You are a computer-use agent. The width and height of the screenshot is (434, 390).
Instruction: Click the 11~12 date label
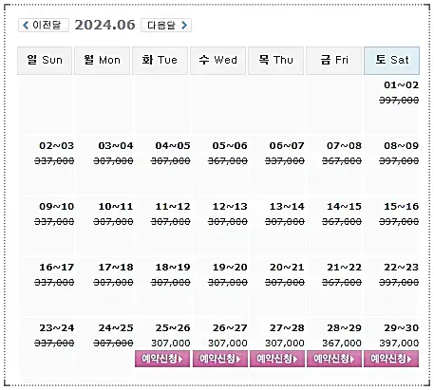(x=173, y=207)
